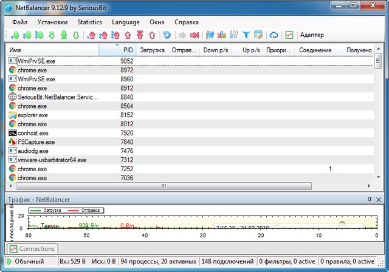Click the blue cloud sync icon

[274, 35]
